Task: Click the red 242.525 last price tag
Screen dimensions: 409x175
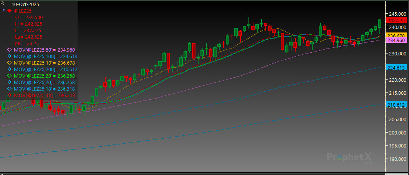Action: [397, 20]
